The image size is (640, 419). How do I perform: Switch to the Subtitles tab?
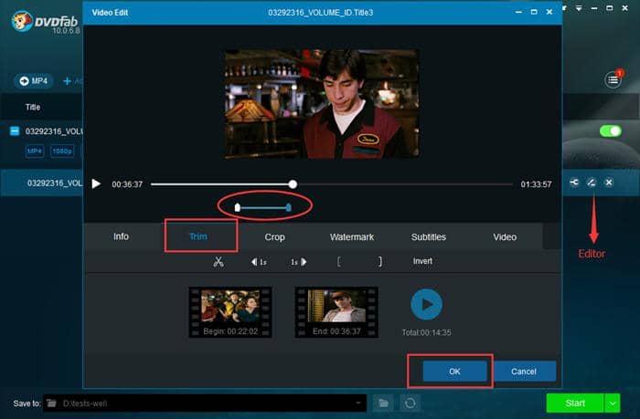pos(429,236)
